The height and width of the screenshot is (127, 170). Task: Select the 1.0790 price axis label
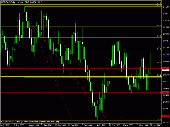tap(166, 48)
